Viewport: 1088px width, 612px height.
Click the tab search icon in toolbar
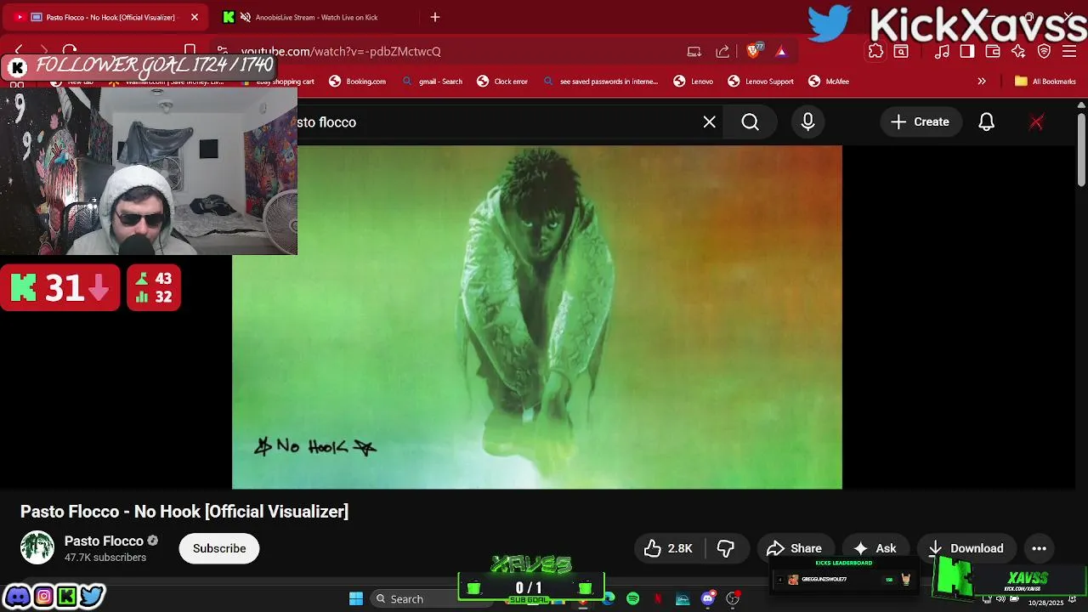(x=901, y=51)
